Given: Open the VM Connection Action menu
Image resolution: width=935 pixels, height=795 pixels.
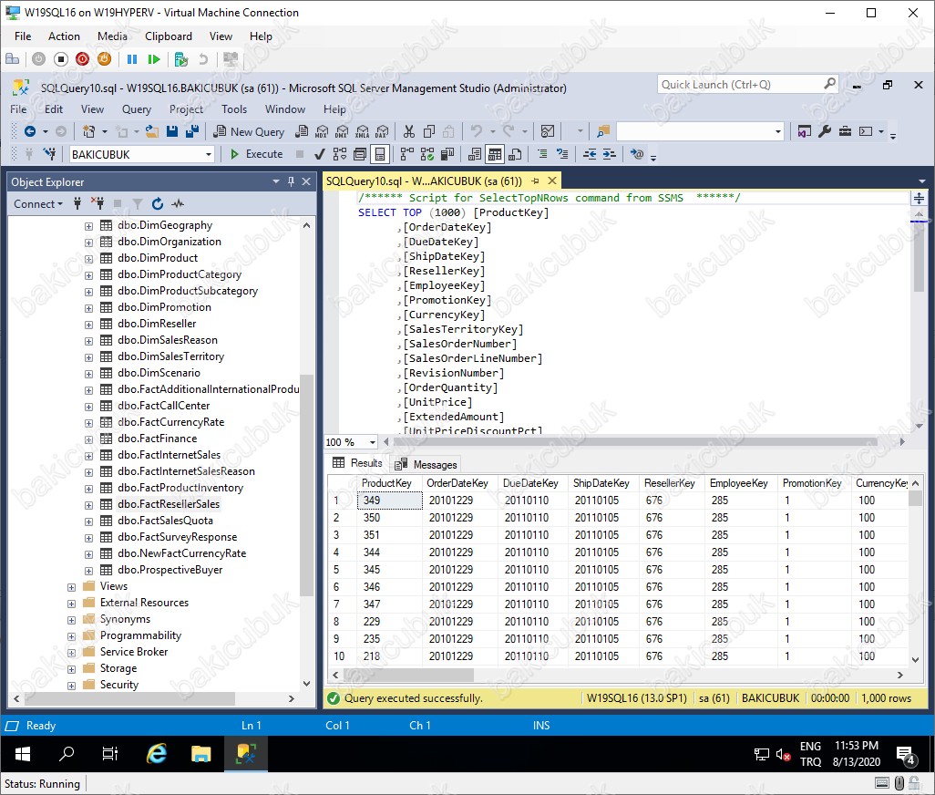Looking at the screenshot, I should tap(64, 36).
